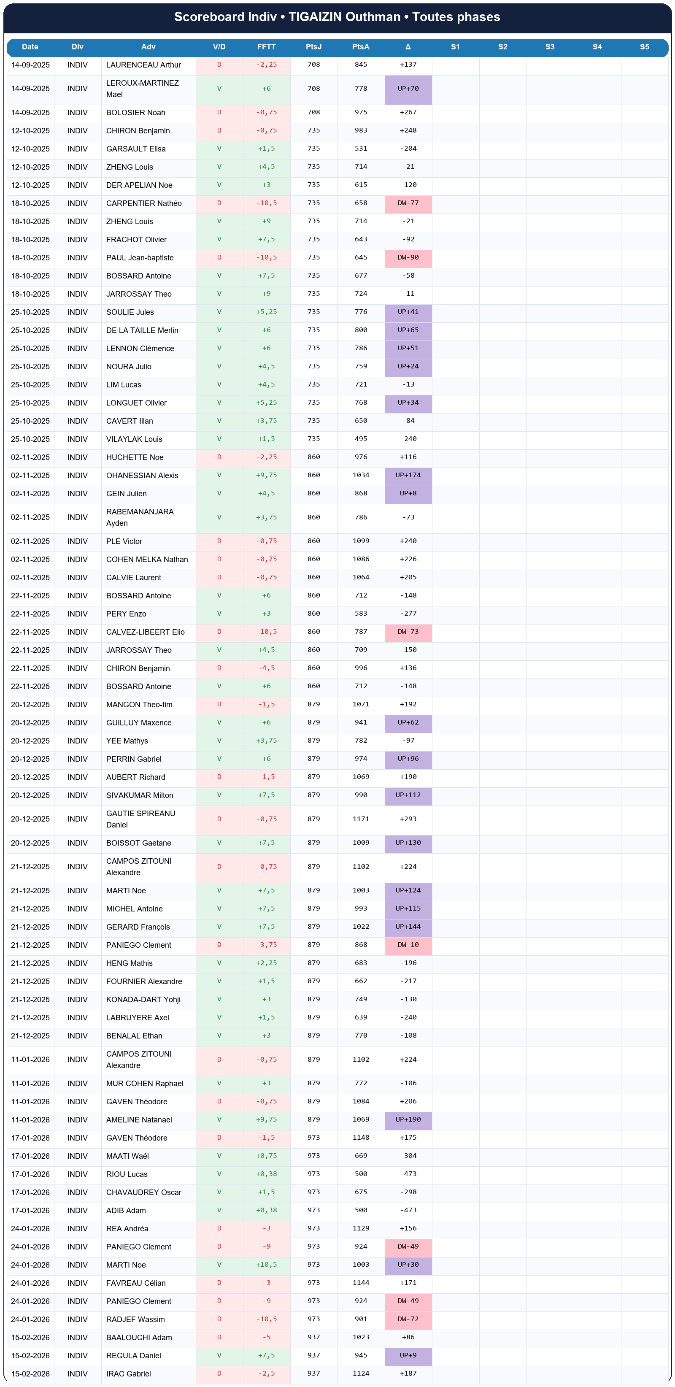This screenshot has width=675, height=1387.
Task: Select opponent LEROUX-MARTINEZ Mael
Action: pos(142,89)
